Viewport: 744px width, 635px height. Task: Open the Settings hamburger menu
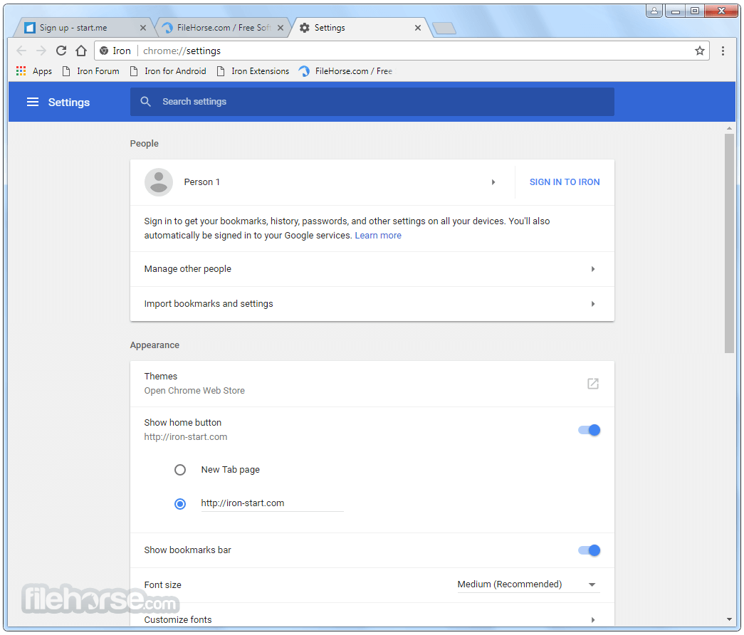tap(33, 102)
